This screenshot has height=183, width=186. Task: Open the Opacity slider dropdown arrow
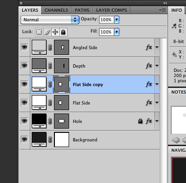tap(117, 19)
